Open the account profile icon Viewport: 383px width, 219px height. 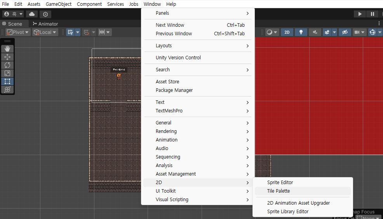(x=7, y=14)
